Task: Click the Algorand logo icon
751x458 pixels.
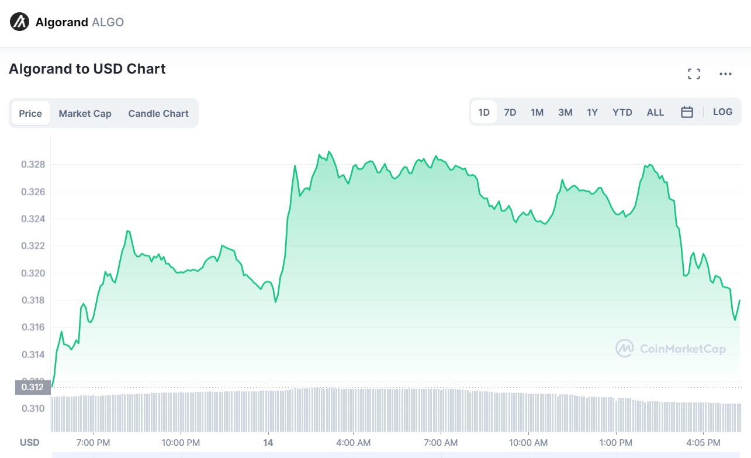Action: [19, 22]
